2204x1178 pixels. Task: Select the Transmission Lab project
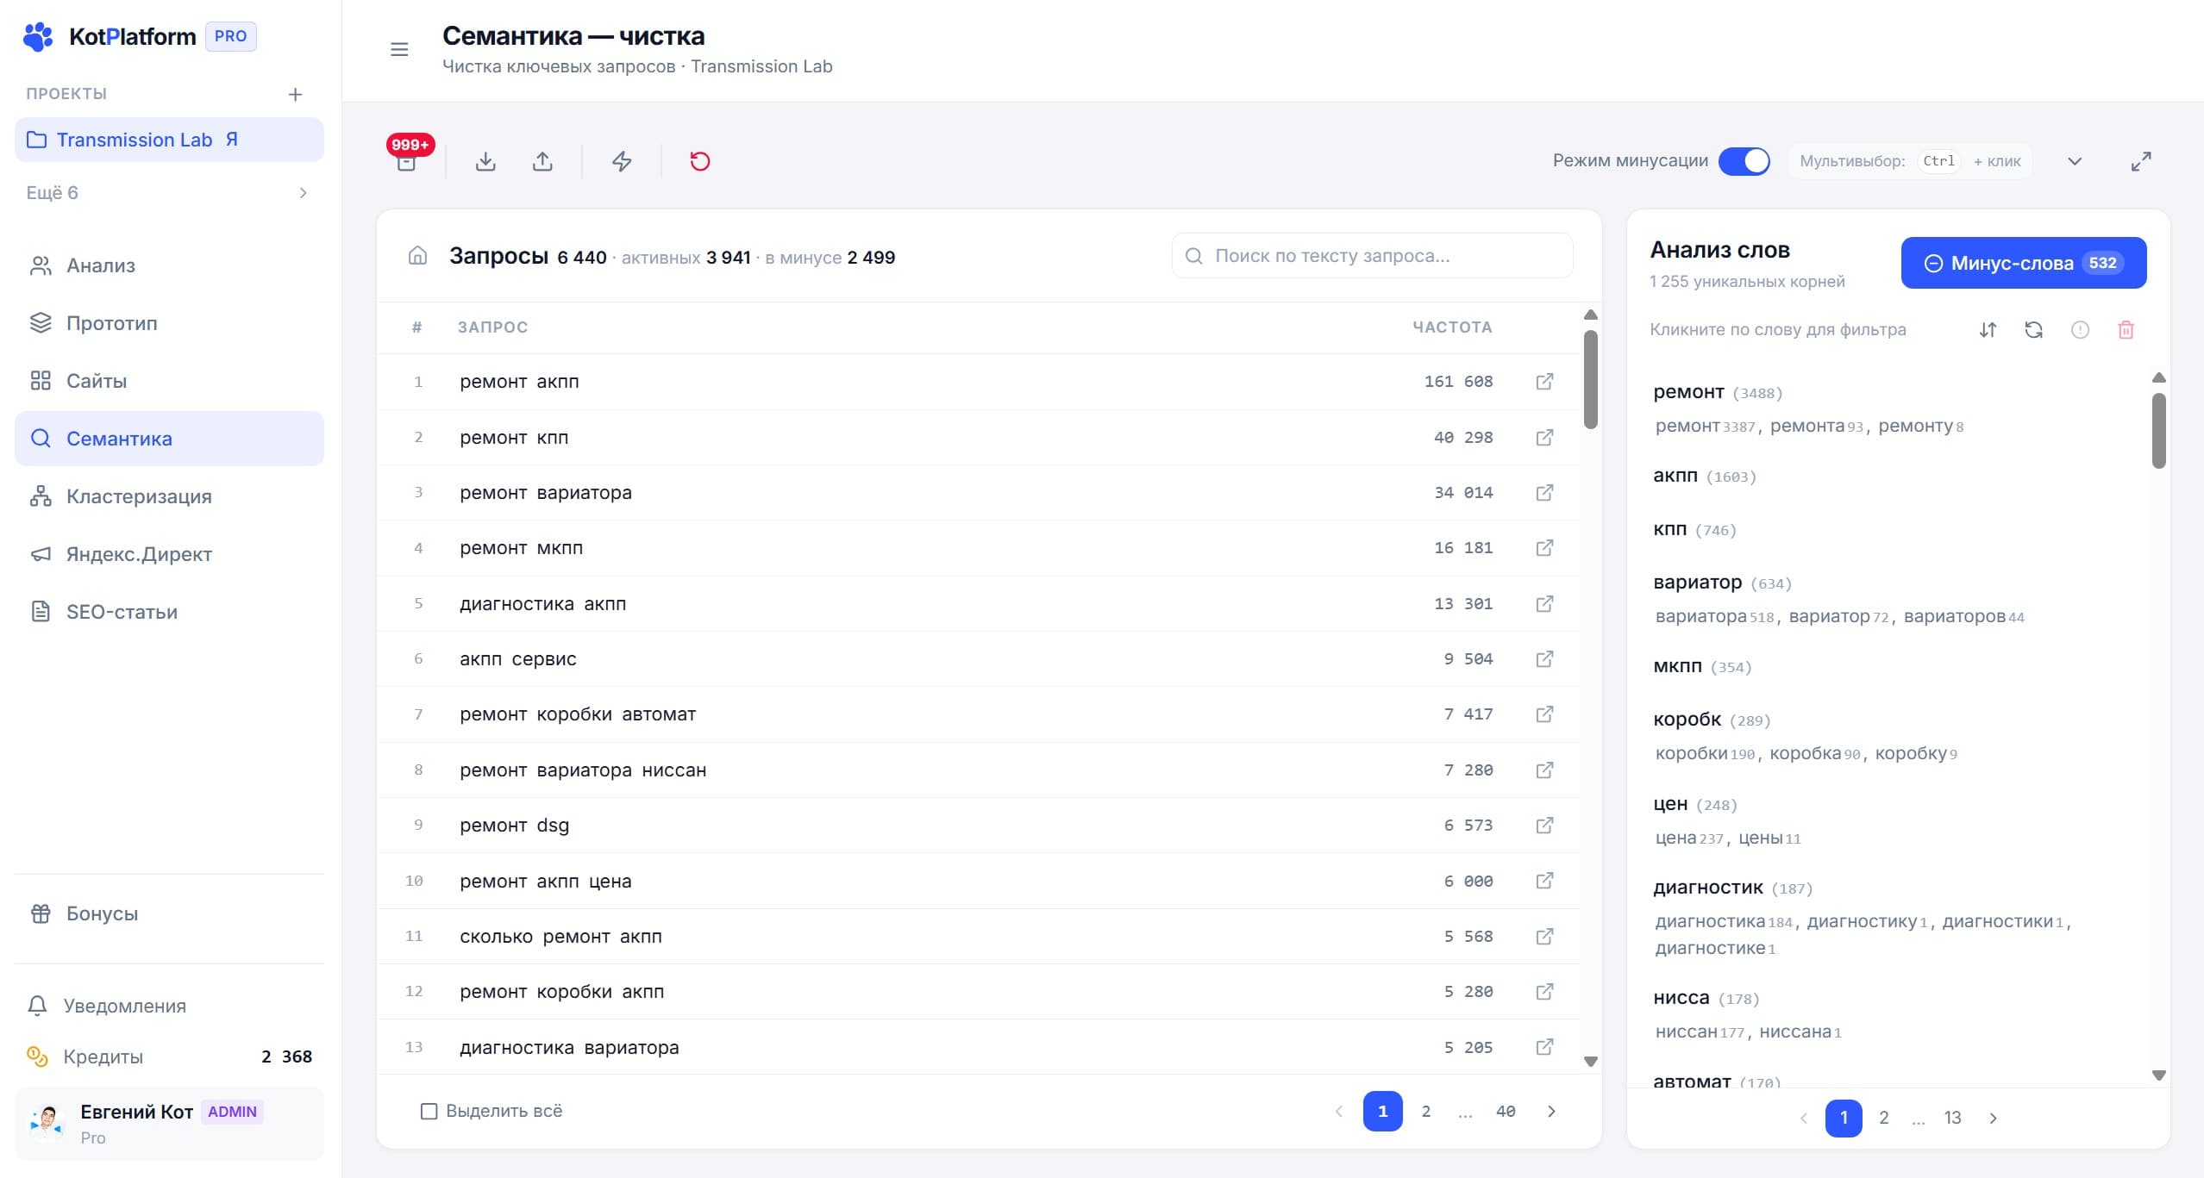pyautogui.click(x=169, y=140)
